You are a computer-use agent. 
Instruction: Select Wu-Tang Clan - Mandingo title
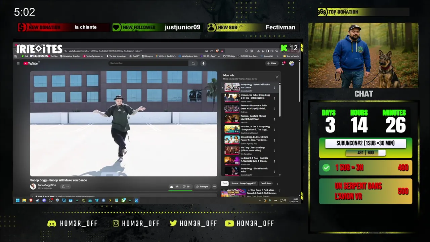tap(253, 149)
